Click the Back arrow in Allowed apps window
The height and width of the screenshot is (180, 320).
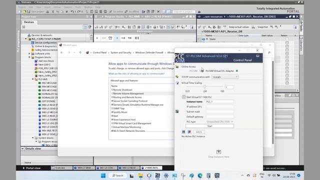pos(62,52)
